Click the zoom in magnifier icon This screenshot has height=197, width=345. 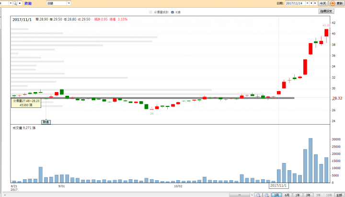pyautogui.click(x=267, y=195)
